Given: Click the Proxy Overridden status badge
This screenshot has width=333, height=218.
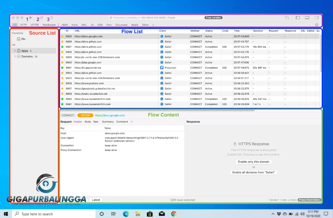Looking at the screenshot, I should pyautogui.click(x=309, y=200).
